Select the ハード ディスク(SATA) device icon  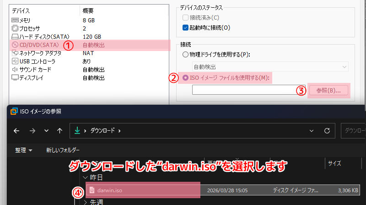tap(15, 36)
